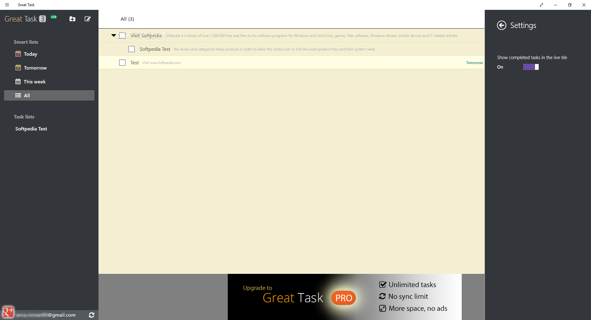Click the Upgrade to Great Task PRO banner

pyautogui.click(x=345, y=297)
